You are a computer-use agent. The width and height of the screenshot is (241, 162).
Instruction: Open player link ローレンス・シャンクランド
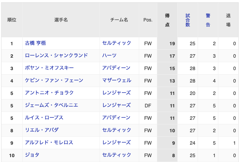point(56,55)
